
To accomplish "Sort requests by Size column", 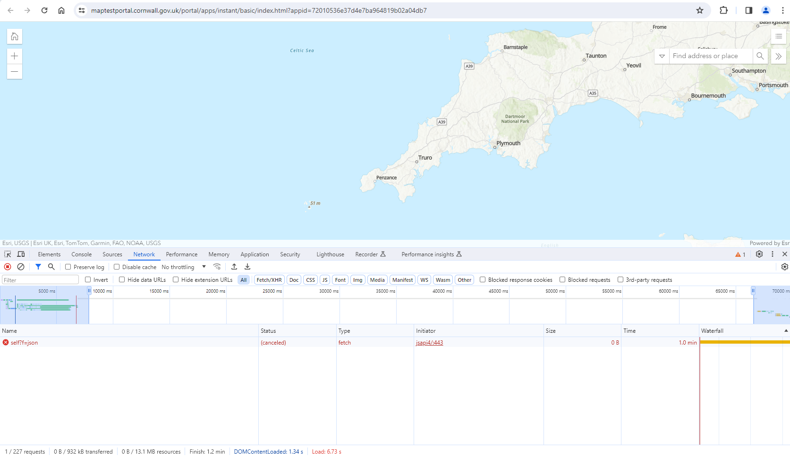I will [583, 331].
